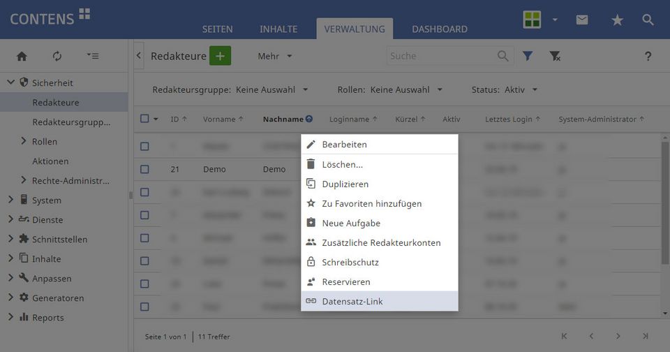Switch to the DASHBOARD tab
Screen dimensions: 670x352
point(440,29)
